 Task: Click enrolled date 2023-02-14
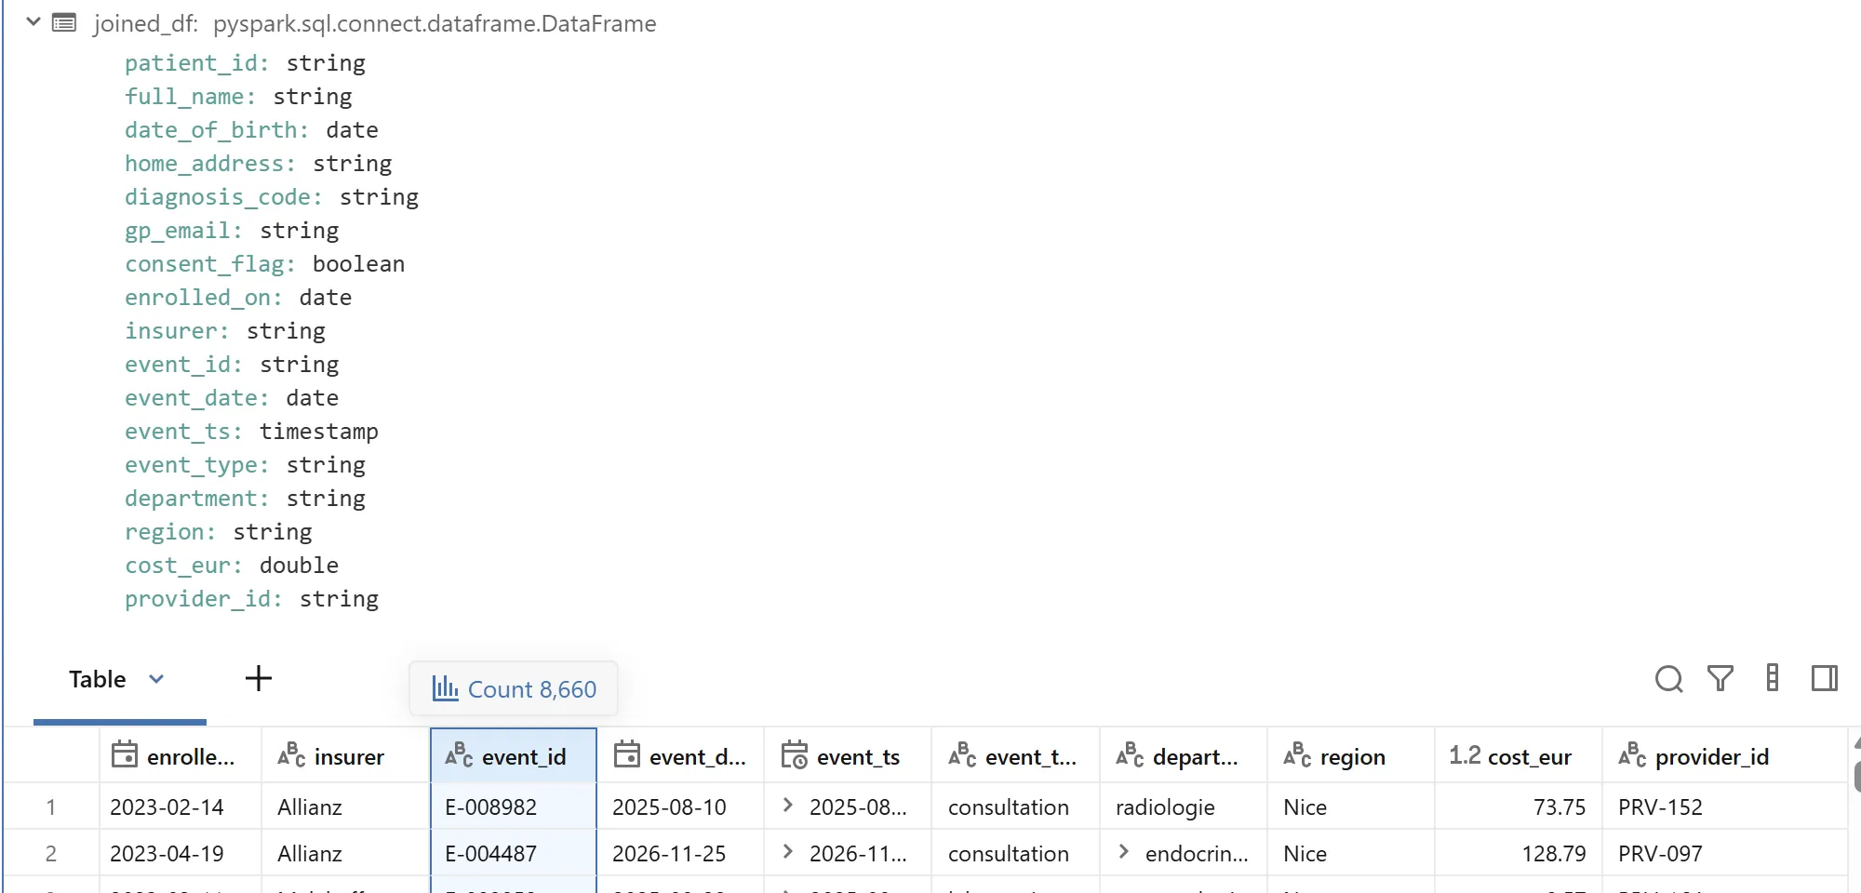coord(180,806)
